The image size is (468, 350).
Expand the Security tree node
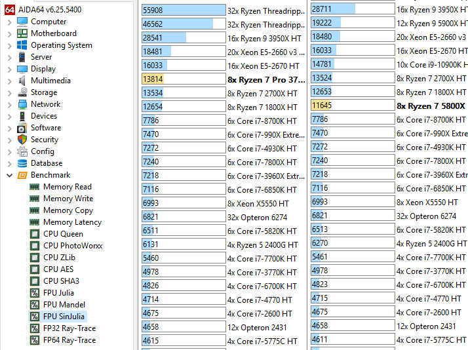click(10, 140)
